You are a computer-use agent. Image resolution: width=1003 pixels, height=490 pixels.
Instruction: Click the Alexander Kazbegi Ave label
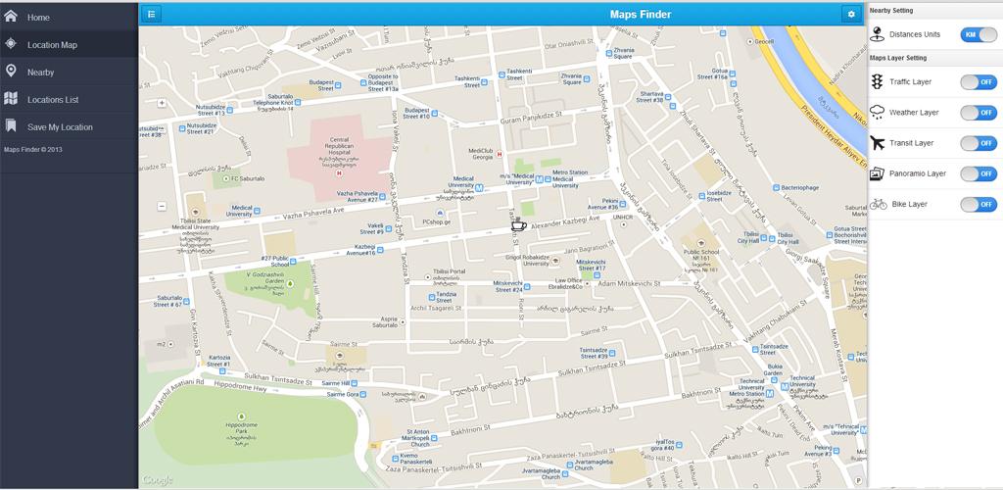point(565,222)
